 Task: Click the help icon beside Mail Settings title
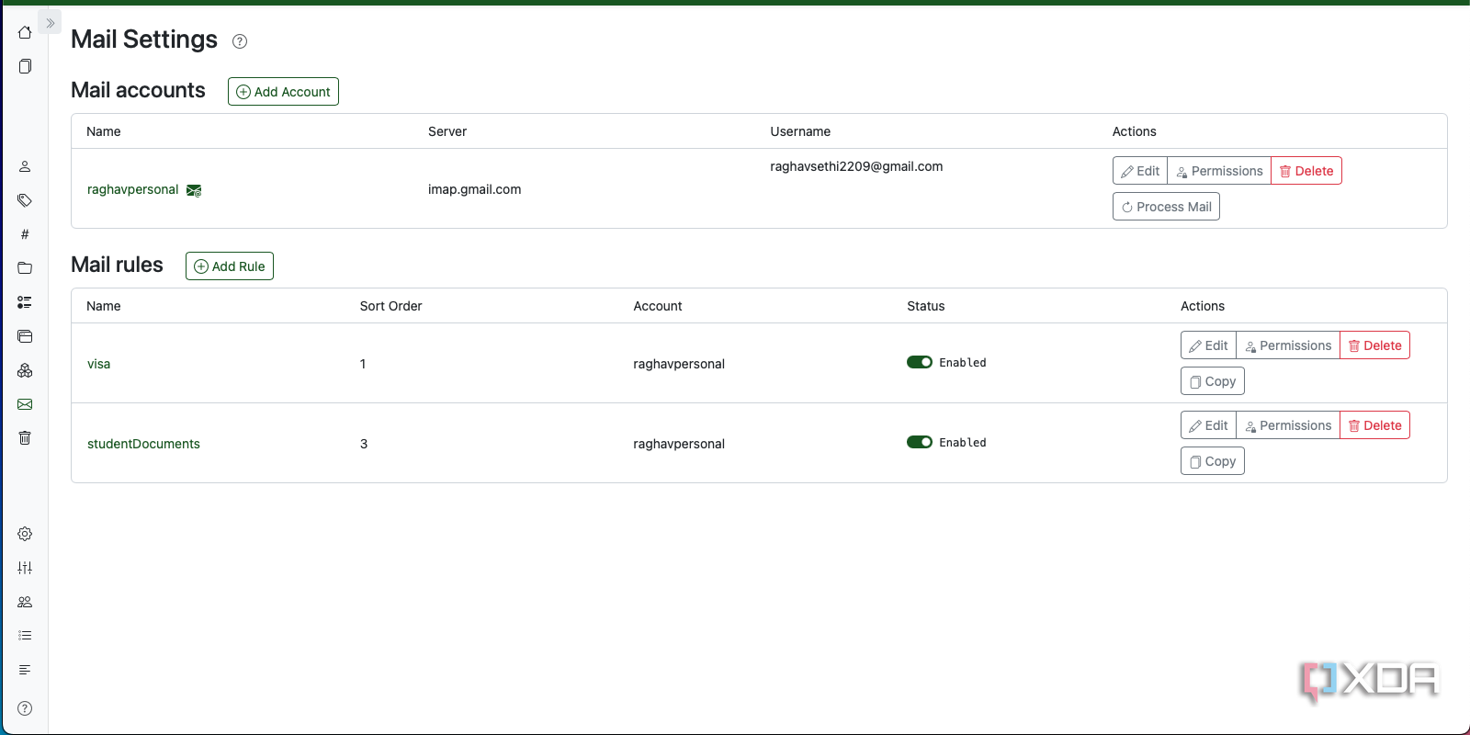click(240, 41)
